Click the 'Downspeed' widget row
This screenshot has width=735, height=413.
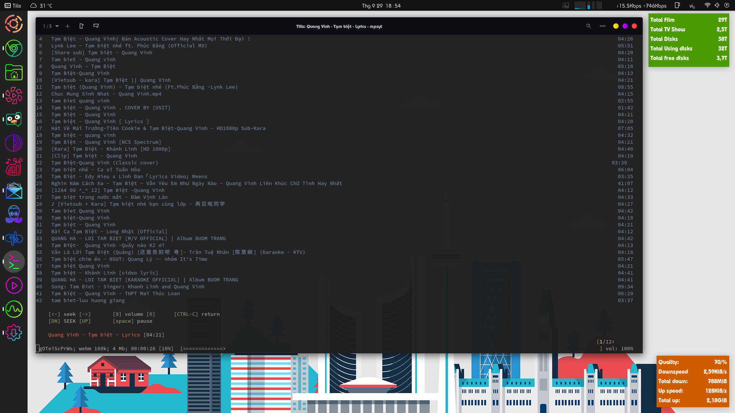point(693,372)
